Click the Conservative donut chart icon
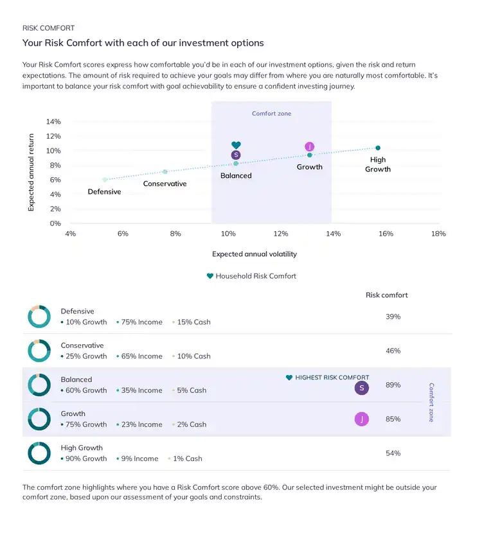The width and height of the screenshot is (482, 540). pos(39,351)
